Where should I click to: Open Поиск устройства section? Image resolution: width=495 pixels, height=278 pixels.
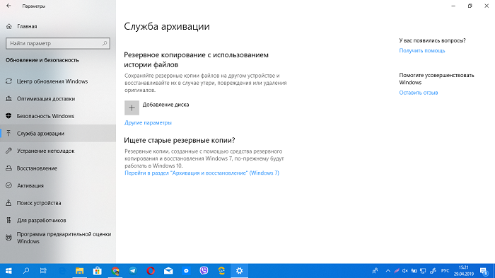point(58,203)
